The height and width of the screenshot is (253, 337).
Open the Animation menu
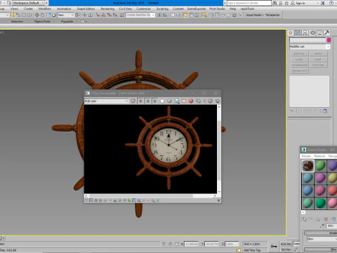64,8
